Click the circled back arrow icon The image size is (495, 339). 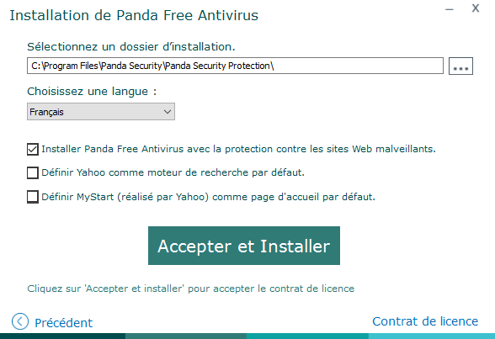click(x=20, y=321)
